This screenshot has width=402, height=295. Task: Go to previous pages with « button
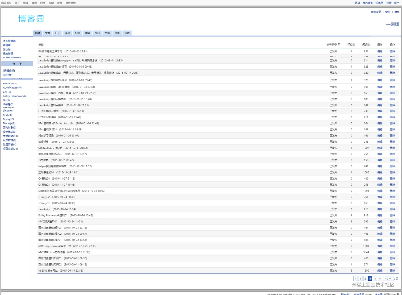coord(355,279)
